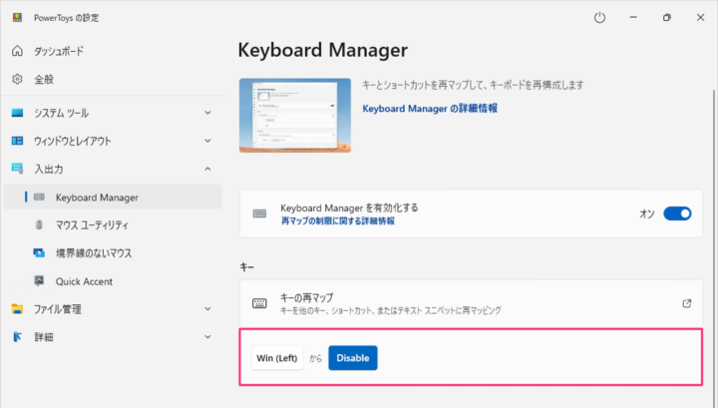Click the Keyboard Manager preview thumbnail
Viewport: 718px width, 408px height.
tap(295, 115)
